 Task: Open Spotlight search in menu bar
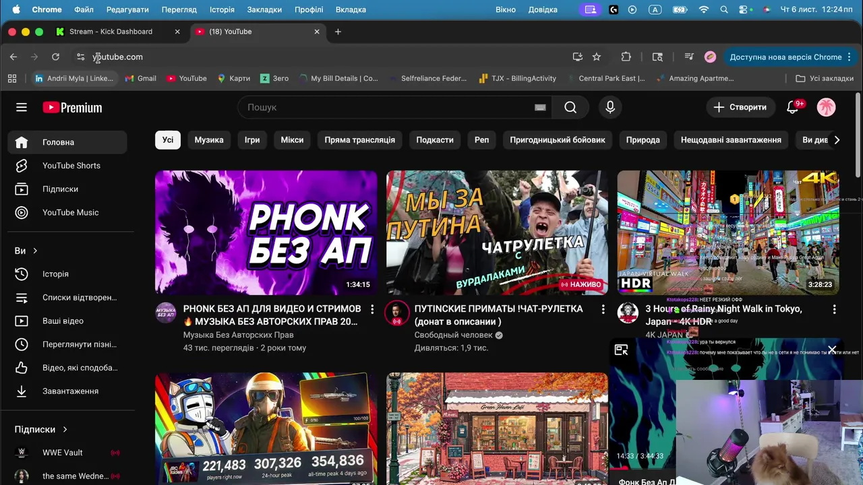[x=724, y=9]
